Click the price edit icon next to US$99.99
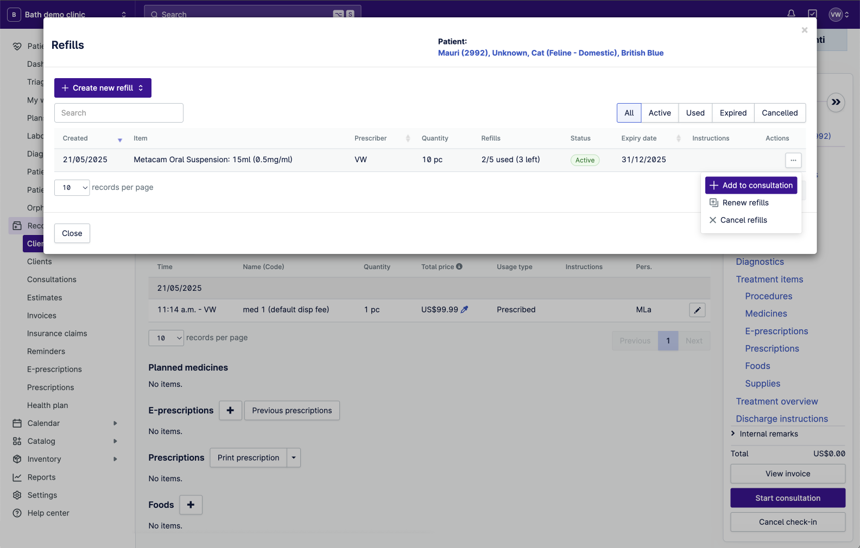 (x=464, y=310)
